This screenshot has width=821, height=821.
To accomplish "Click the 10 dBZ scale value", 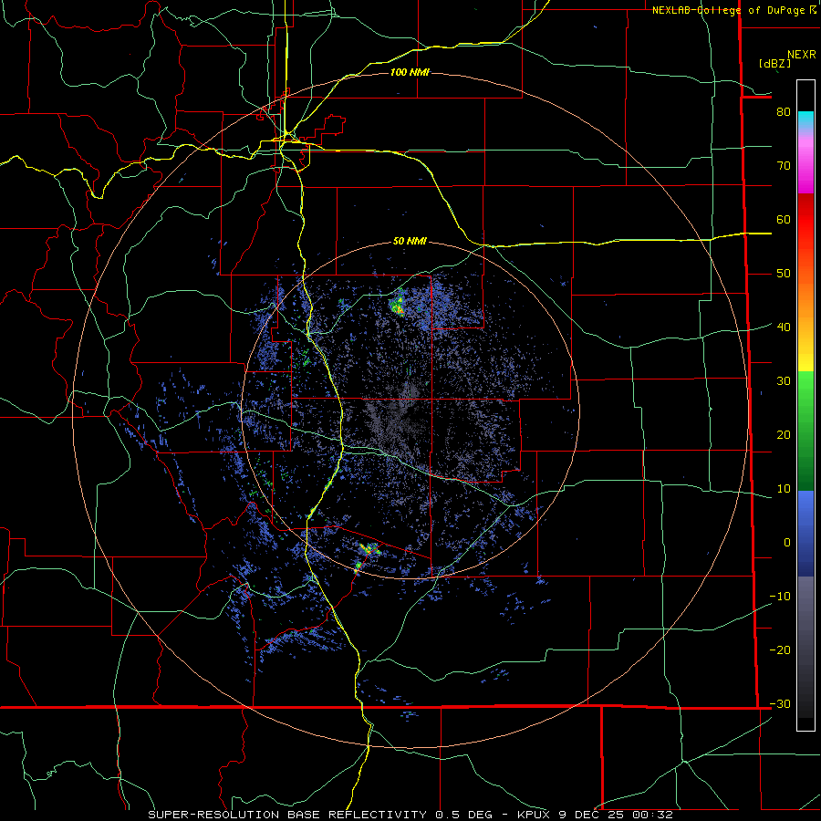I will click(x=784, y=489).
